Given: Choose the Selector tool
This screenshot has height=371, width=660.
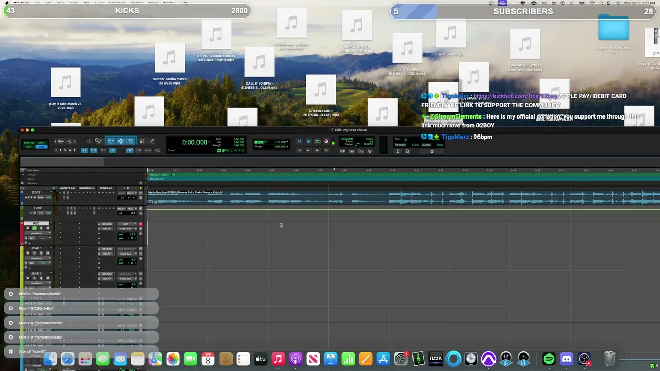Looking at the screenshot, I should pyautogui.click(x=121, y=141).
